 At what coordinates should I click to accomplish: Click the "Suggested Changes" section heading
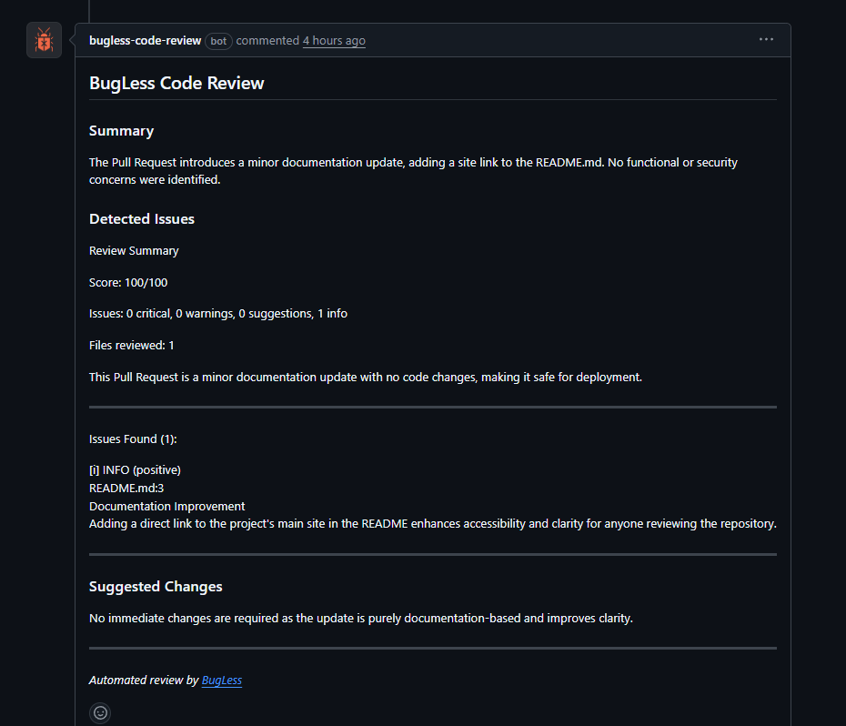[156, 587]
